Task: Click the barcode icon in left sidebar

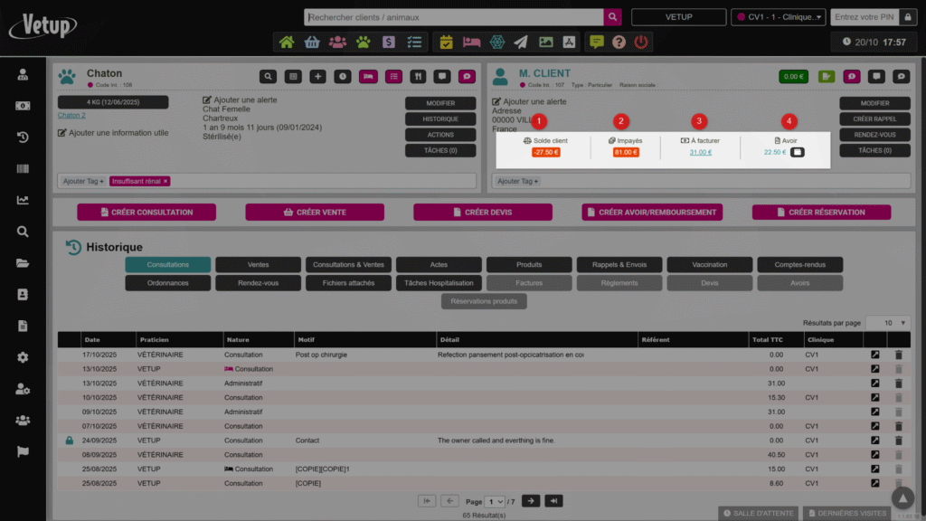Action: click(23, 169)
